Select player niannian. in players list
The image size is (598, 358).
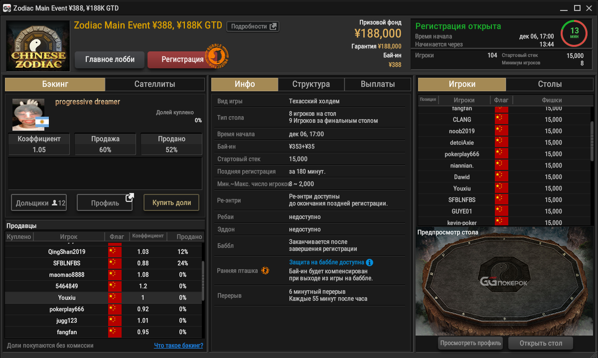(x=504, y=166)
